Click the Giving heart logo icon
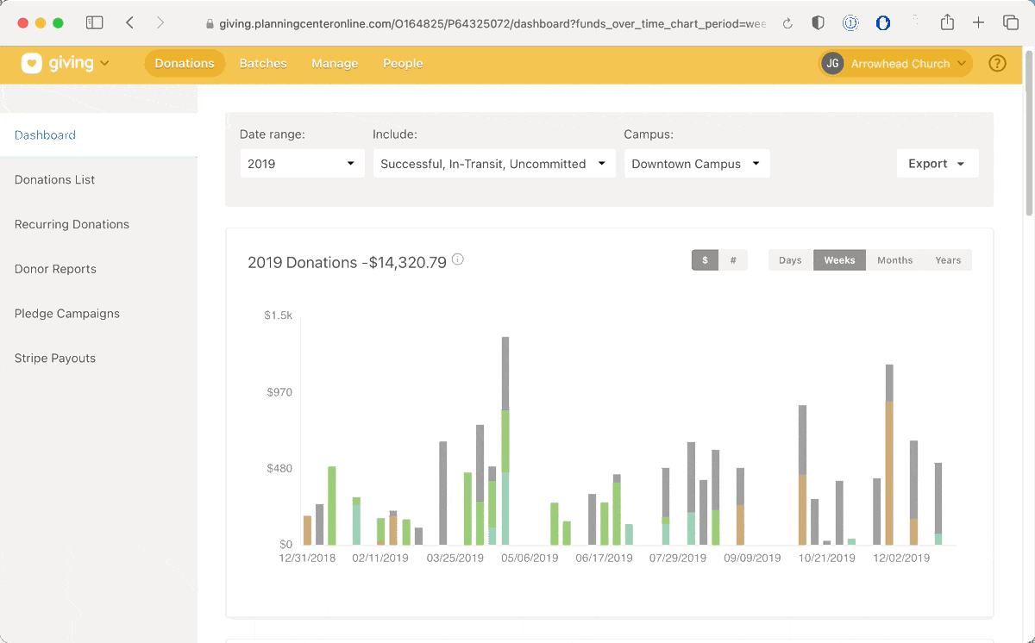Screen dimensions: 1035x643 [x=32, y=63]
